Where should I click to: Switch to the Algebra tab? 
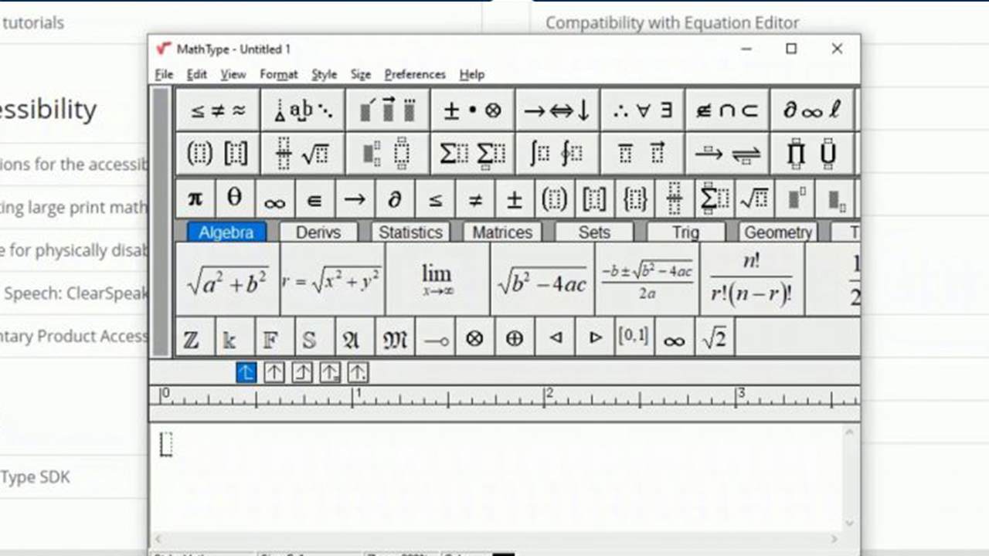pos(226,232)
